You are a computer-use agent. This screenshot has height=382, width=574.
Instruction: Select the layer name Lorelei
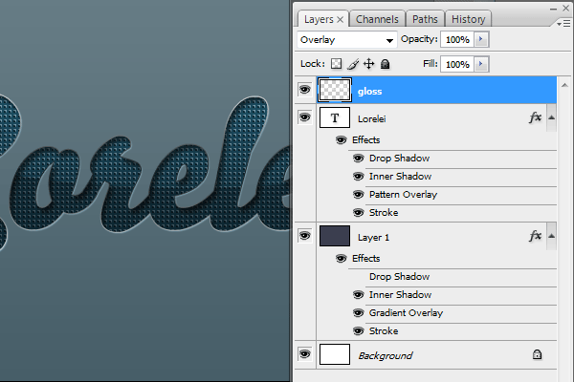(x=371, y=118)
